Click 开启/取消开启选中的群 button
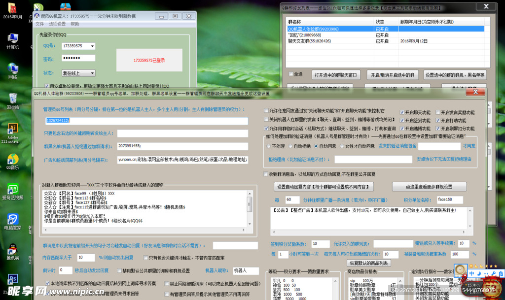The image size is (505, 300). coord(392,75)
